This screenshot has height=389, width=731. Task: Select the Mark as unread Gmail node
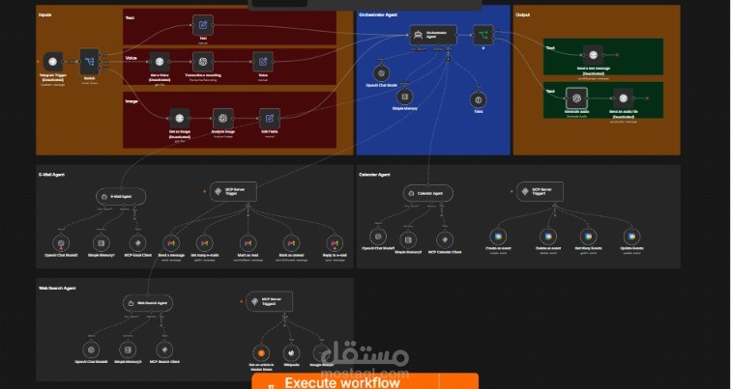tap(291, 243)
